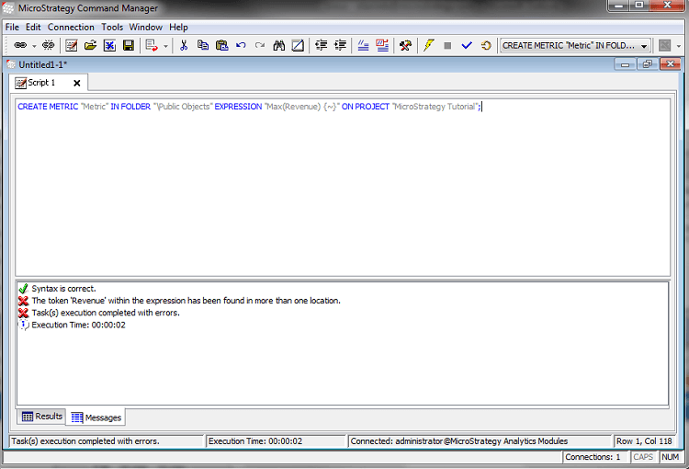Screen dimensions: 689x469
Task: Click the Connect chain-link toolbar icon
Action: point(20,45)
